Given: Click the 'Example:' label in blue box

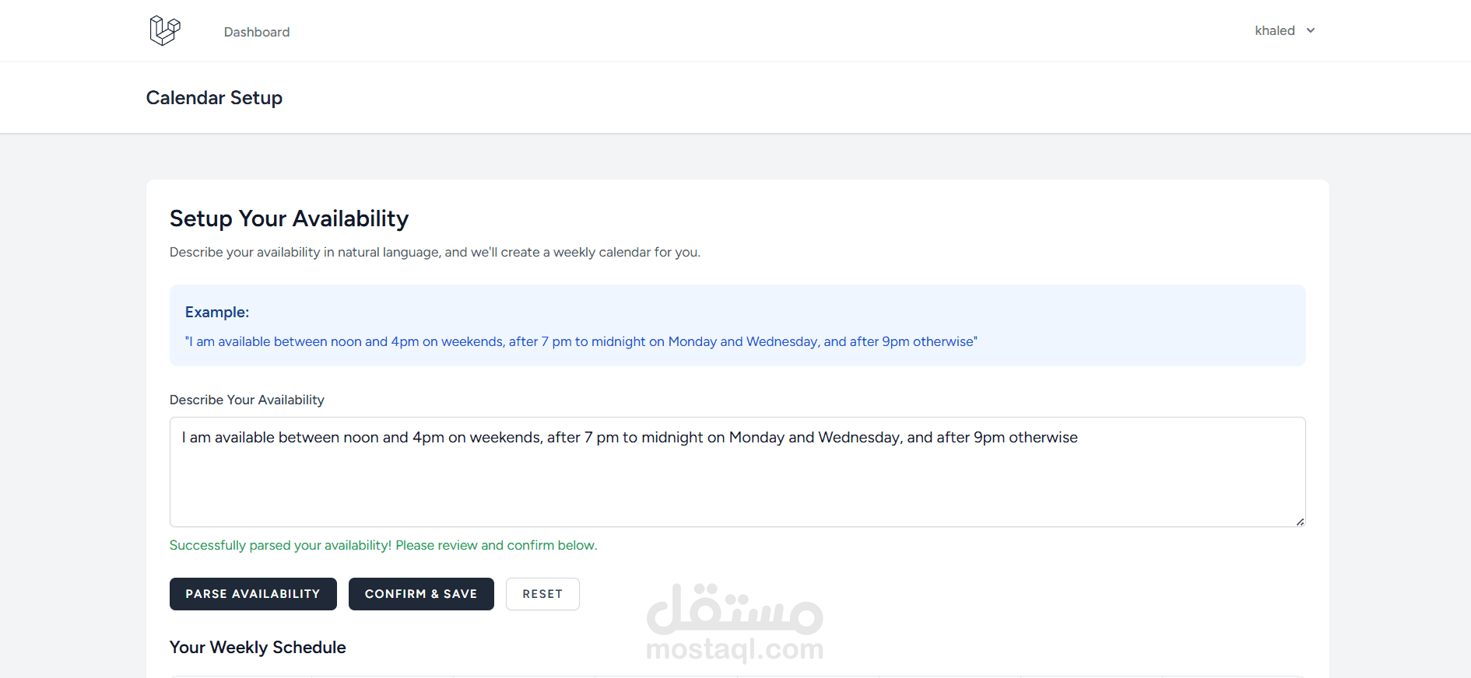Looking at the screenshot, I should click(217, 312).
